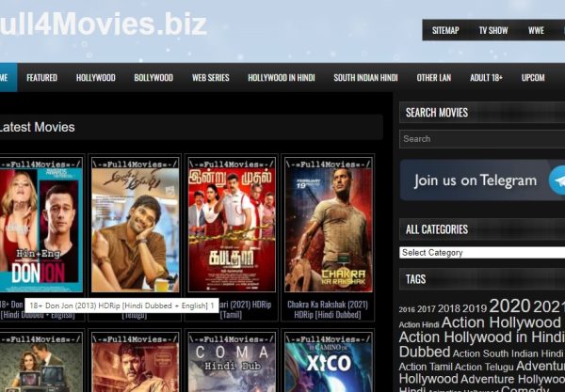
Task: Open the orange action poster in second row
Action: click(135, 362)
